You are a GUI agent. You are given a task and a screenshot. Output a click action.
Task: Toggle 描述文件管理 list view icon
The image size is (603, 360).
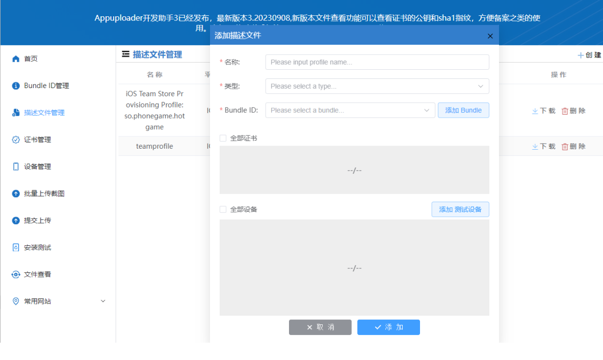124,54
